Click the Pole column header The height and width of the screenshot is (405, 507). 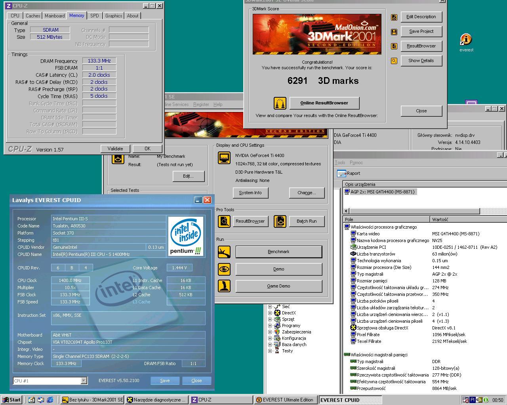point(387,219)
